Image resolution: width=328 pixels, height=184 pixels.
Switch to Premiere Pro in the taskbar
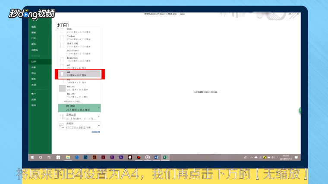[x=112, y=157]
